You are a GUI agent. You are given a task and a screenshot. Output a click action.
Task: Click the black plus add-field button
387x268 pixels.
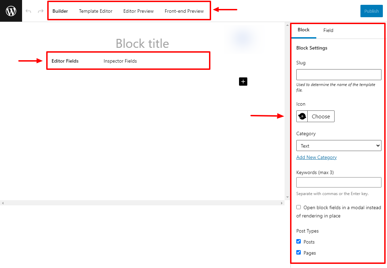(243, 82)
